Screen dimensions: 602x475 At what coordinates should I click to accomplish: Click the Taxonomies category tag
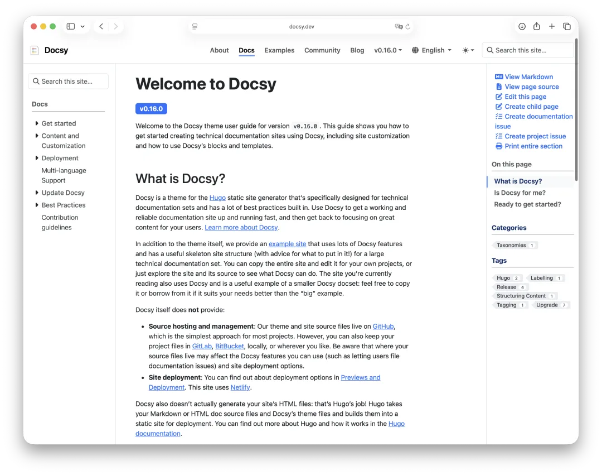[x=515, y=245]
